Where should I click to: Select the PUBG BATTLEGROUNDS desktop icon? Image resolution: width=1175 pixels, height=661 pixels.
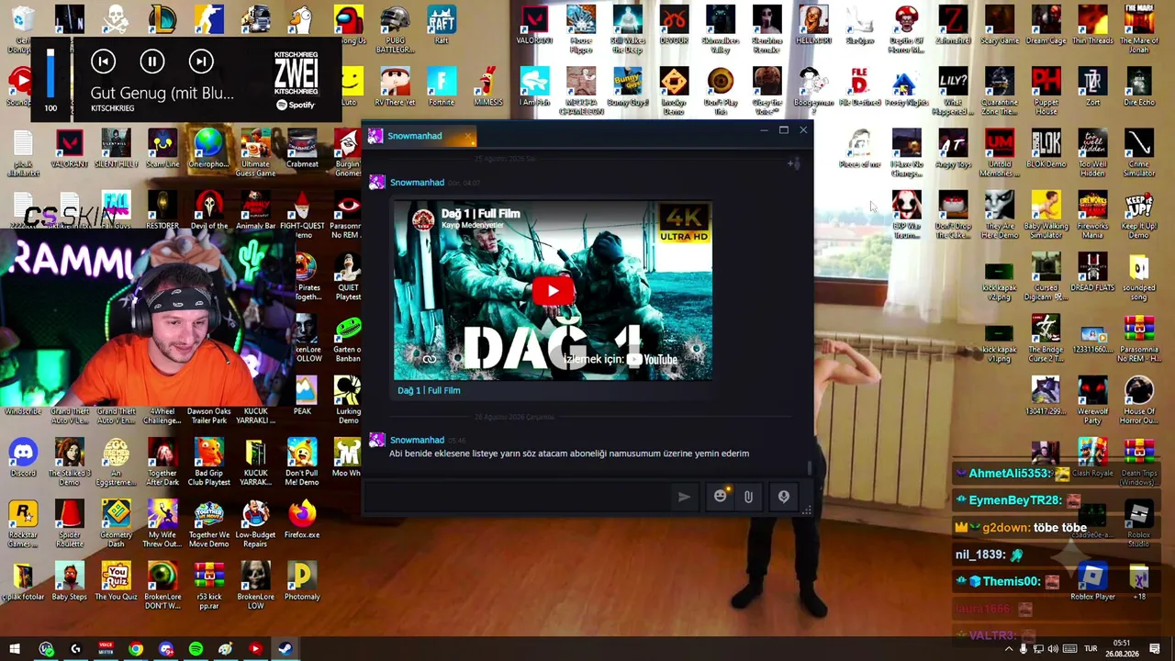(x=395, y=28)
